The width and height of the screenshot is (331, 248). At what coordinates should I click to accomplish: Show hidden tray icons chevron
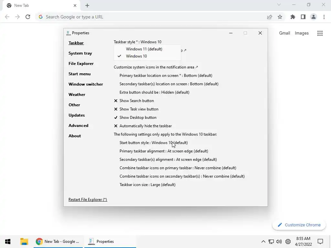(263, 242)
